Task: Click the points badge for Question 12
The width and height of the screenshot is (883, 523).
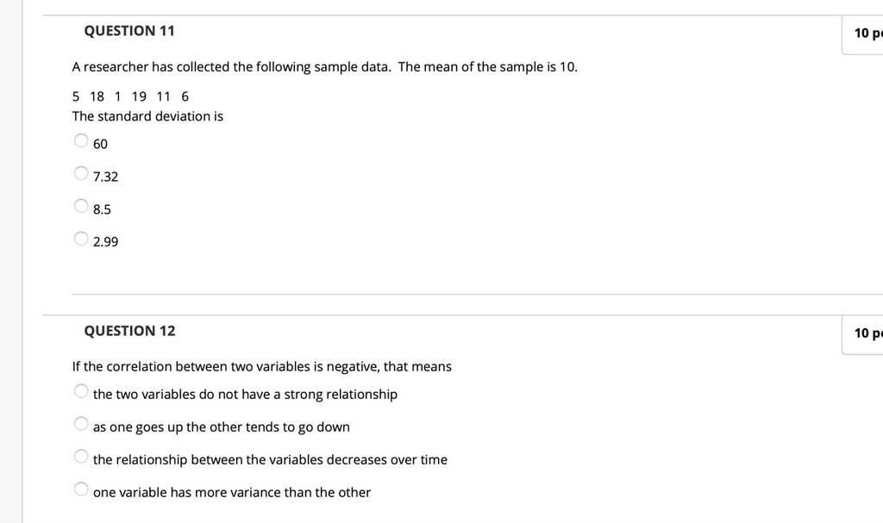Action: coord(862,333)
